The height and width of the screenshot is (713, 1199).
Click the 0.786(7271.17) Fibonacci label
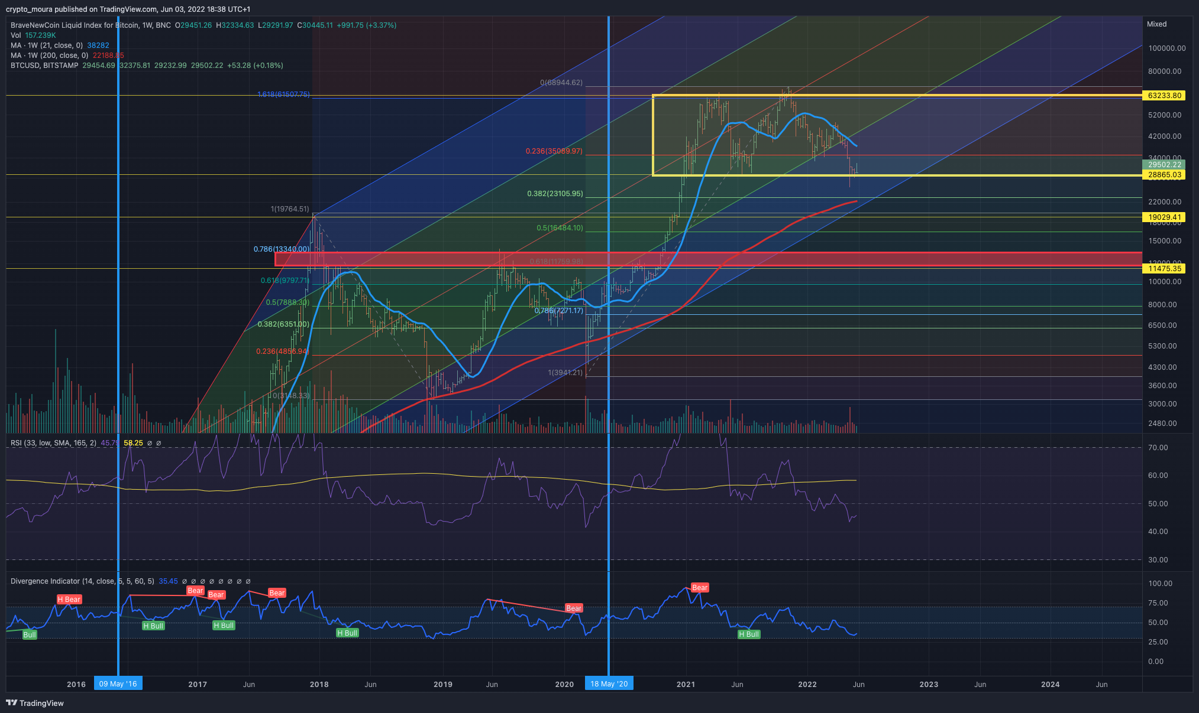coord(559,311)
